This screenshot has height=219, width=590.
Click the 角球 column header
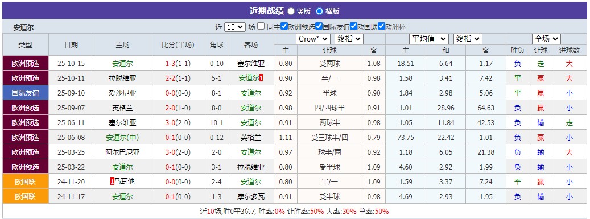point(216,44)
